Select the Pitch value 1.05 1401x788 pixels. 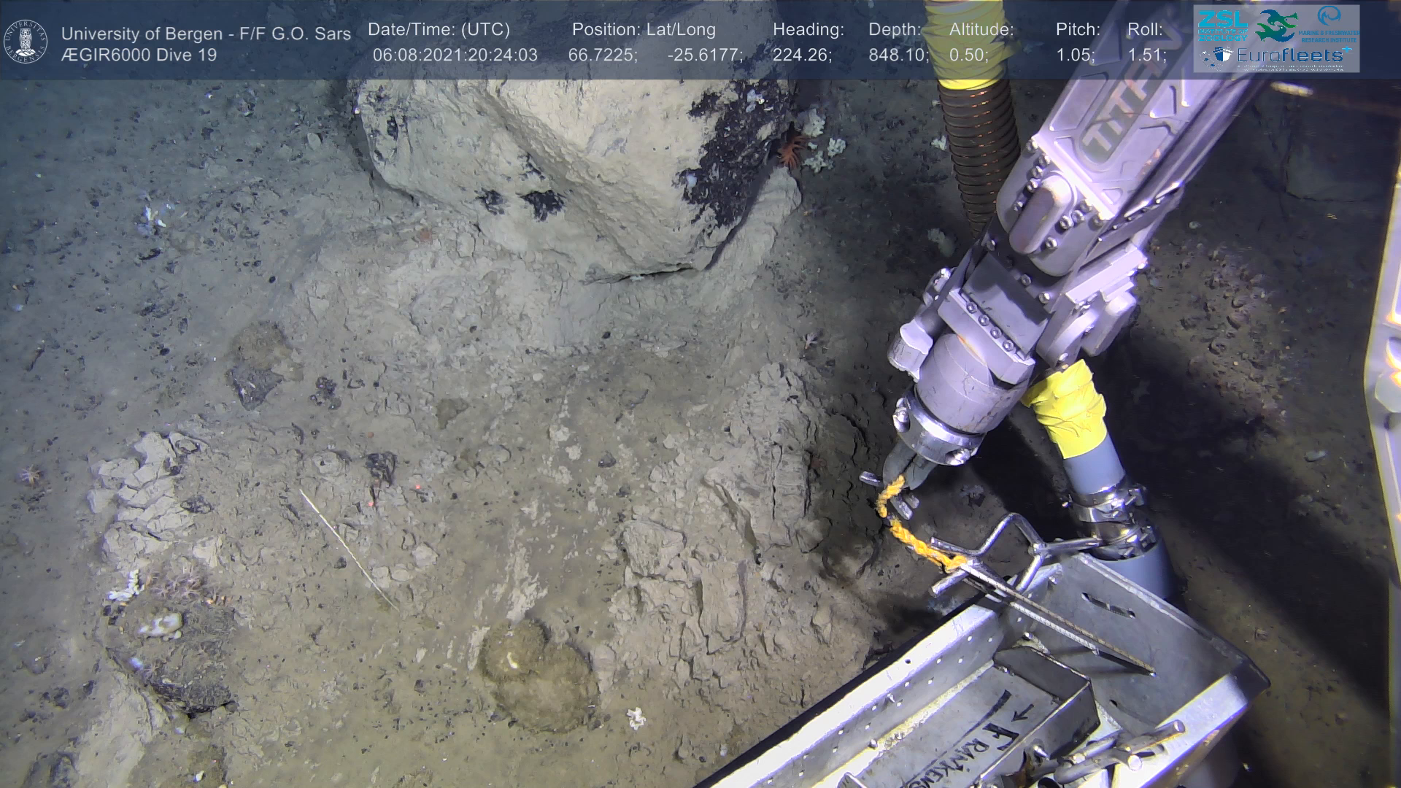click(1075, 55)
